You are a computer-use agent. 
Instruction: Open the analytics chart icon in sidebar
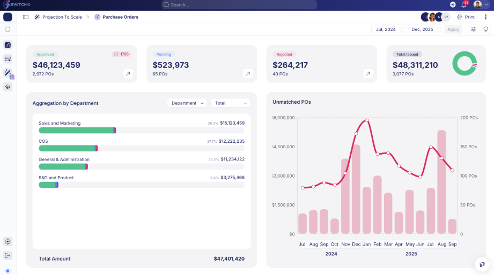click(x=8, y=45)
